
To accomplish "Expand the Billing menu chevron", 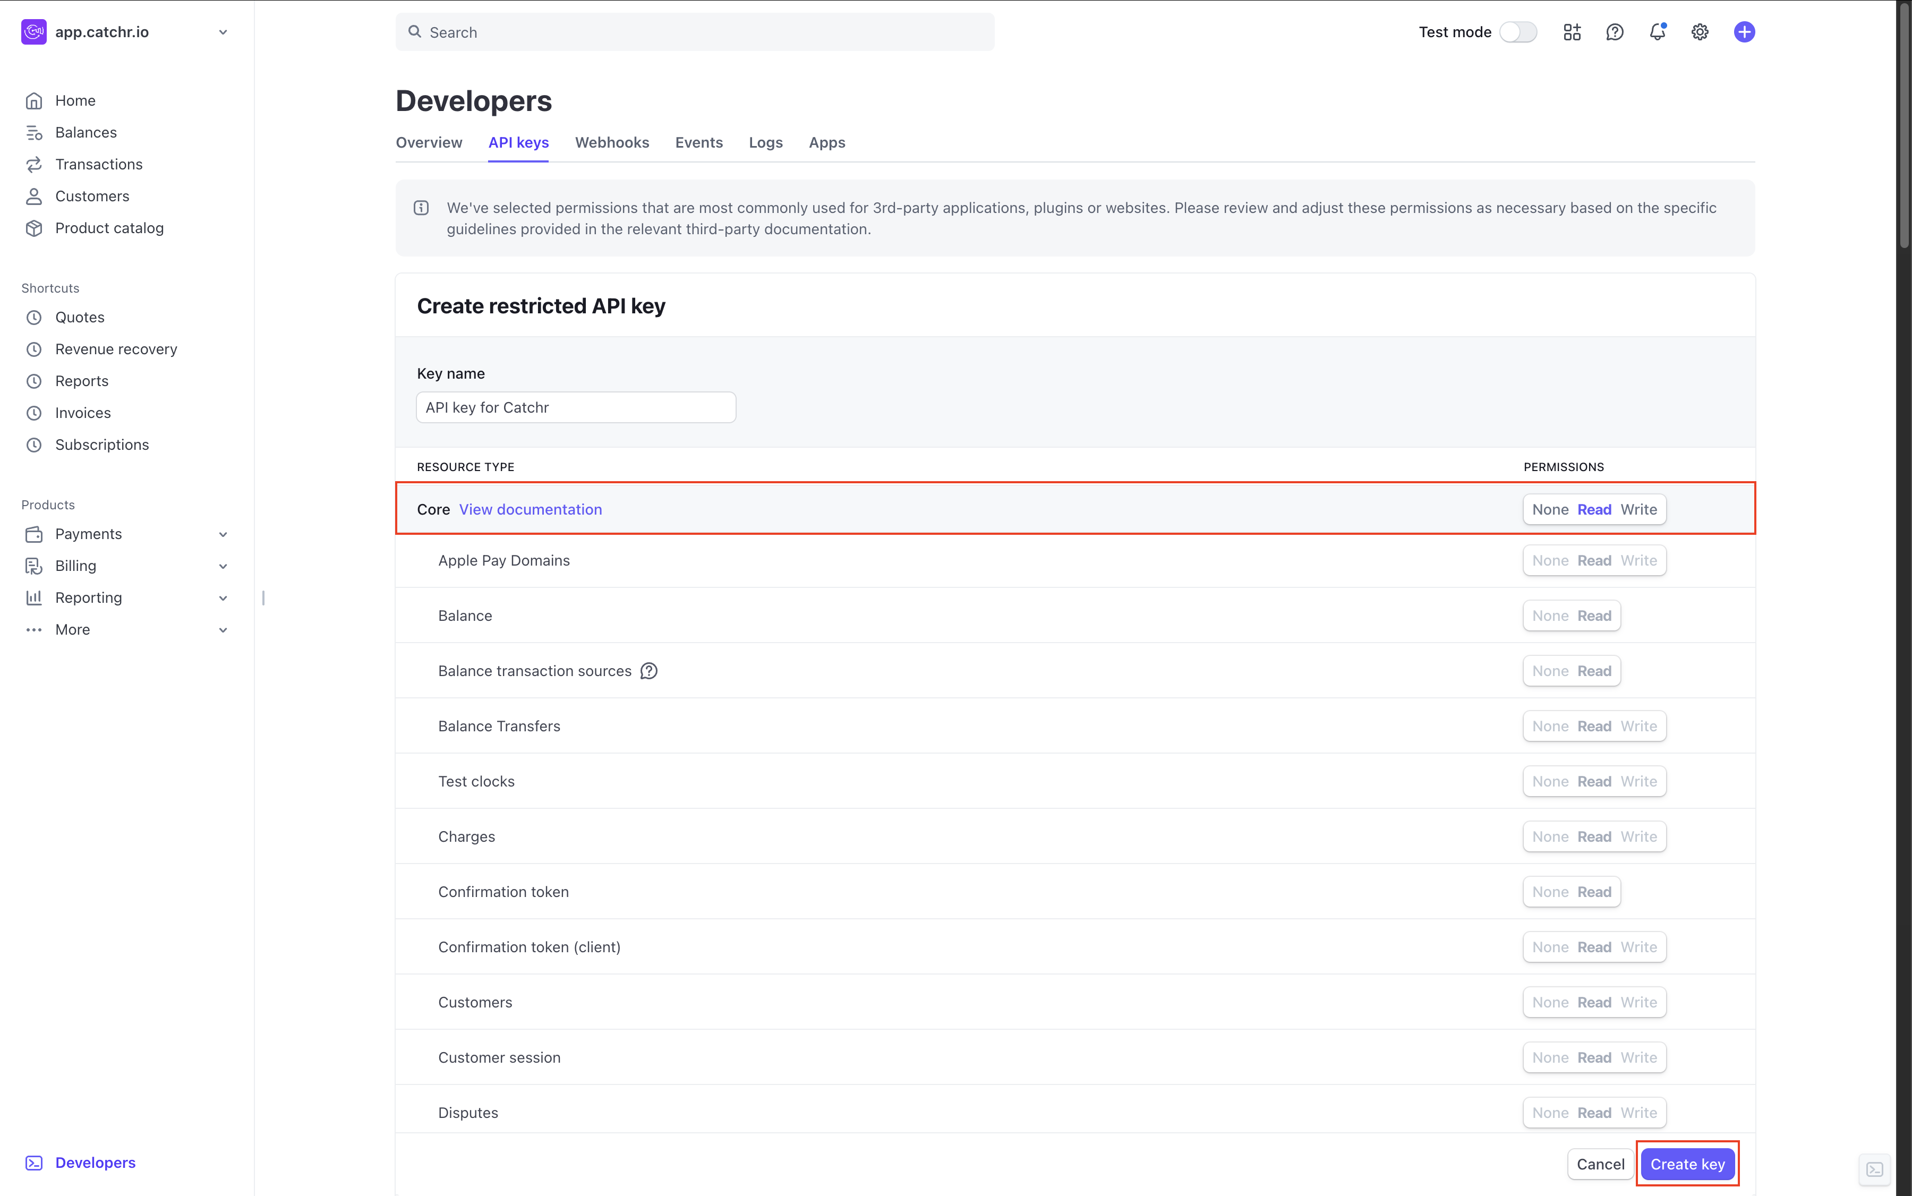I will (x=223, y=566).
